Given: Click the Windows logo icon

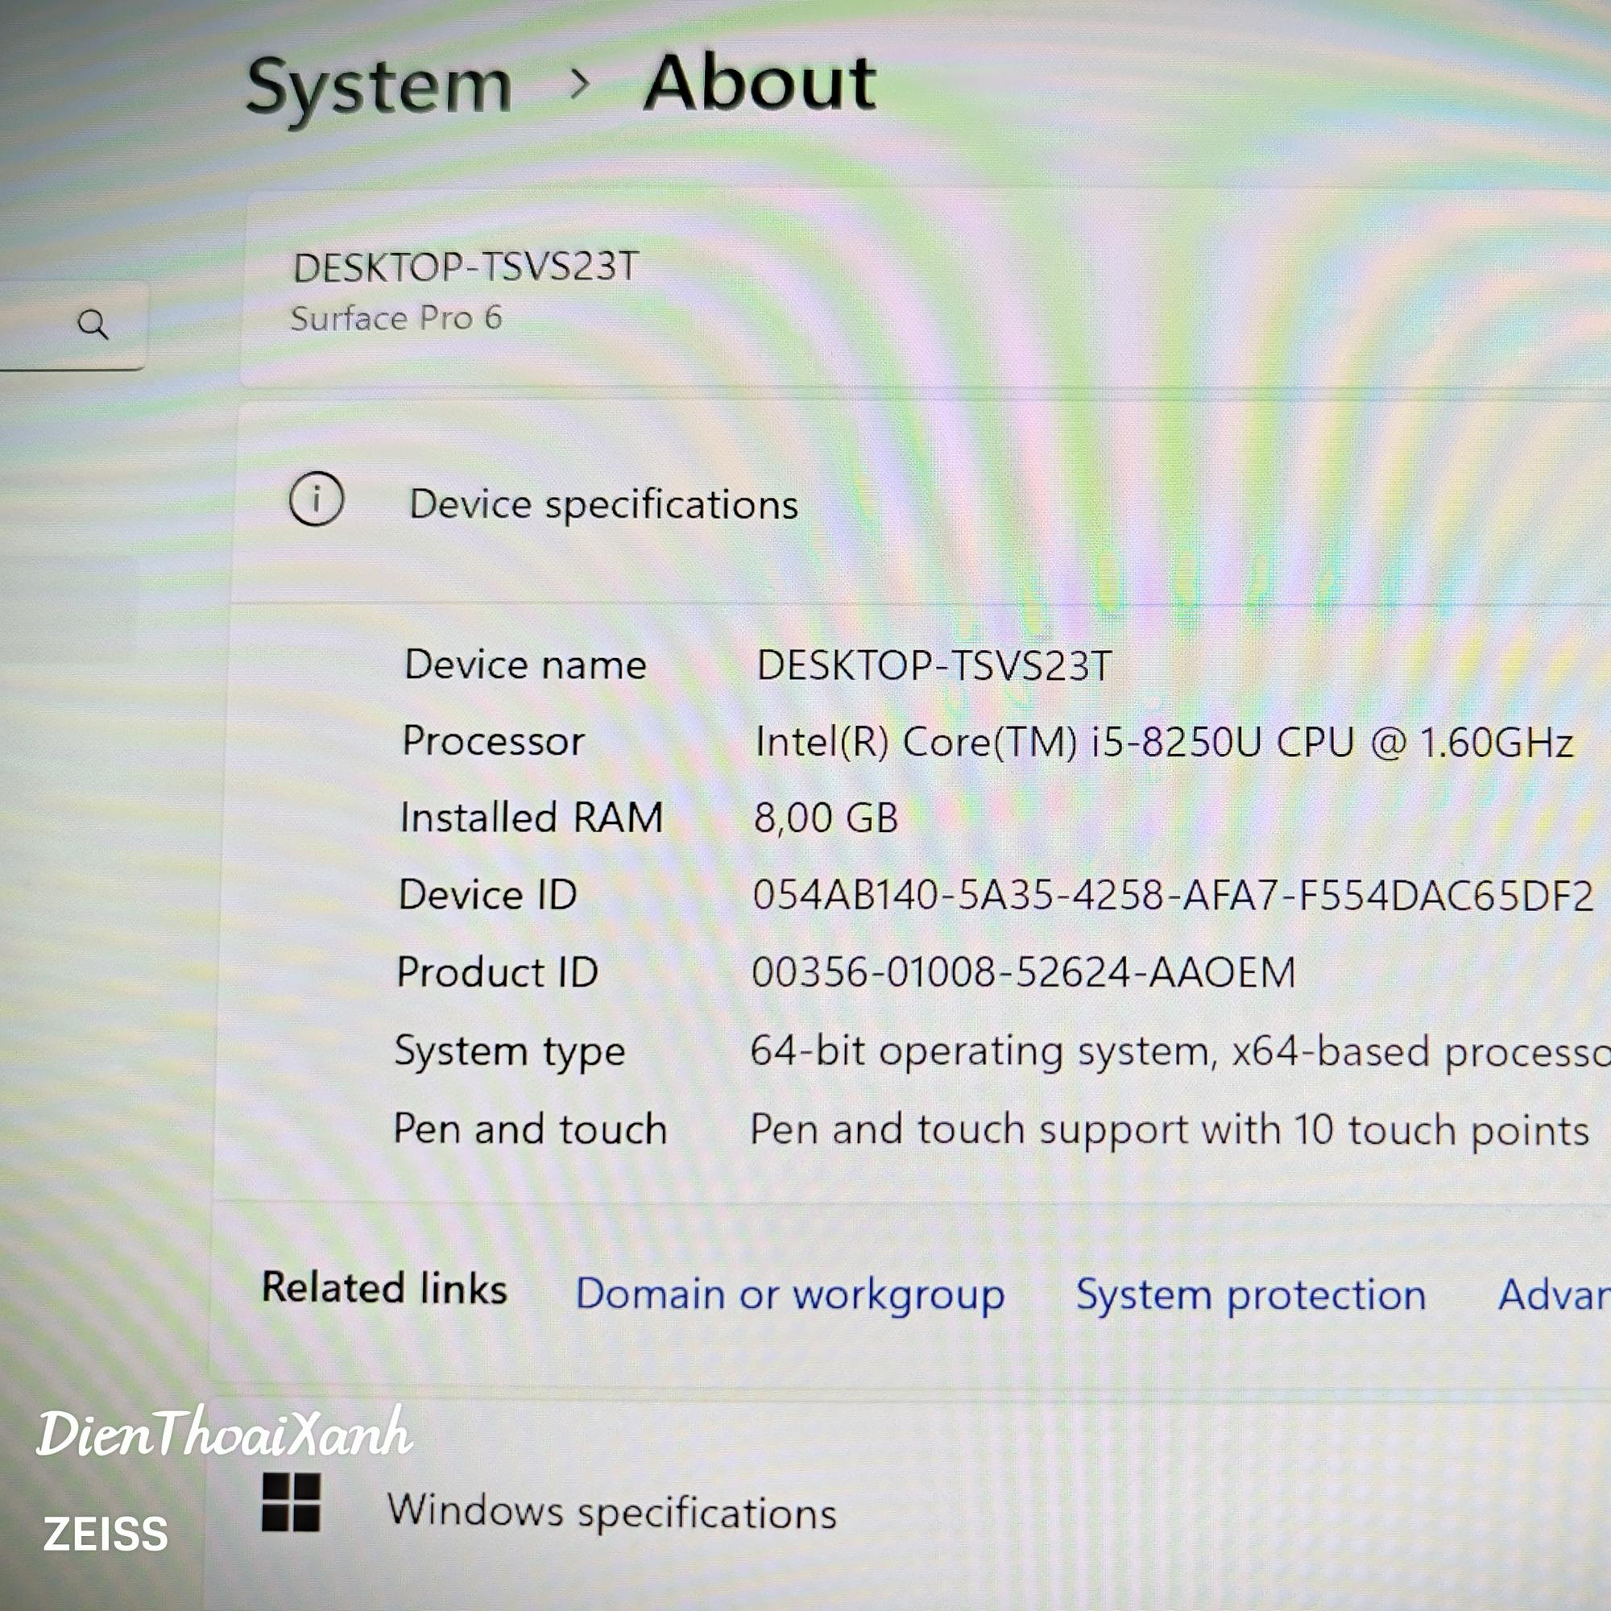Looking at the screenshot, I should pyautogui.click(x=291, y=1501).
